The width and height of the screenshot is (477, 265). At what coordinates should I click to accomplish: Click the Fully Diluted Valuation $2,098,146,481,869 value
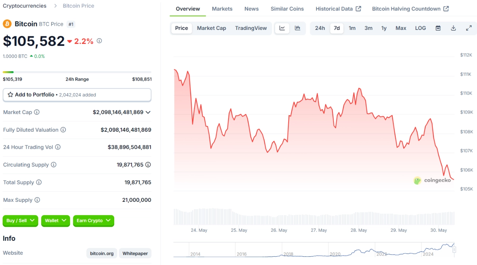tap(126, 130)
